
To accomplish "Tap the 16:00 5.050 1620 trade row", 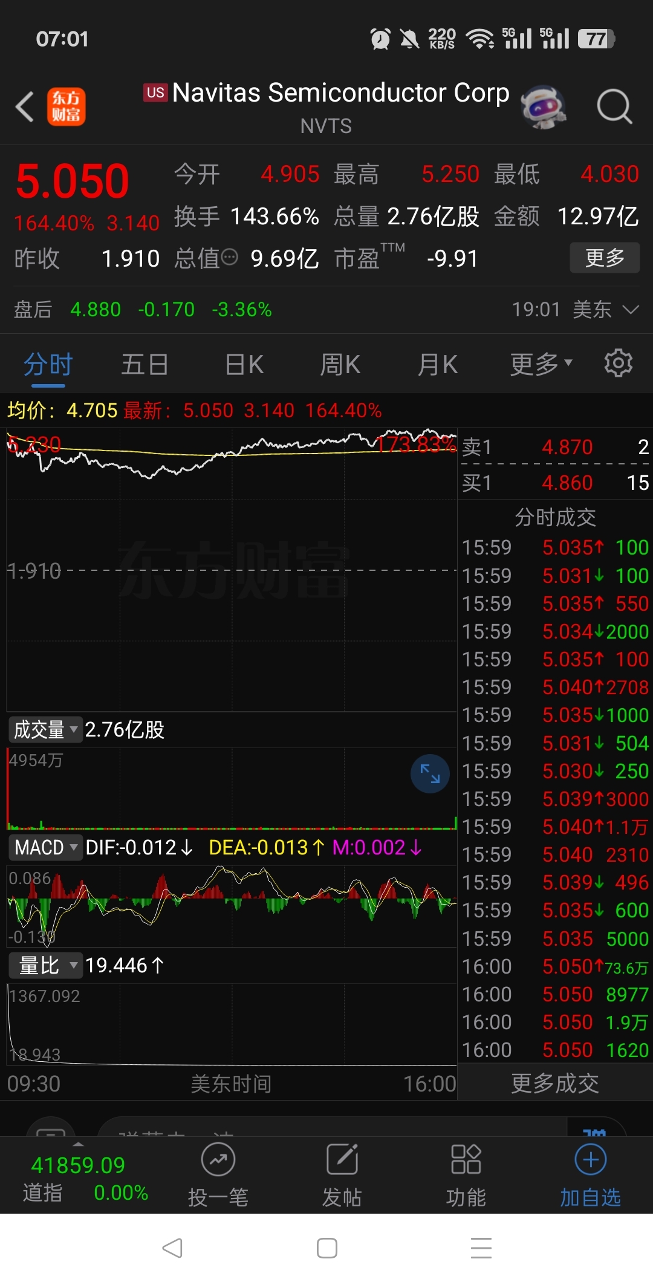I will pyautogui.click(x=555, y=1050).
